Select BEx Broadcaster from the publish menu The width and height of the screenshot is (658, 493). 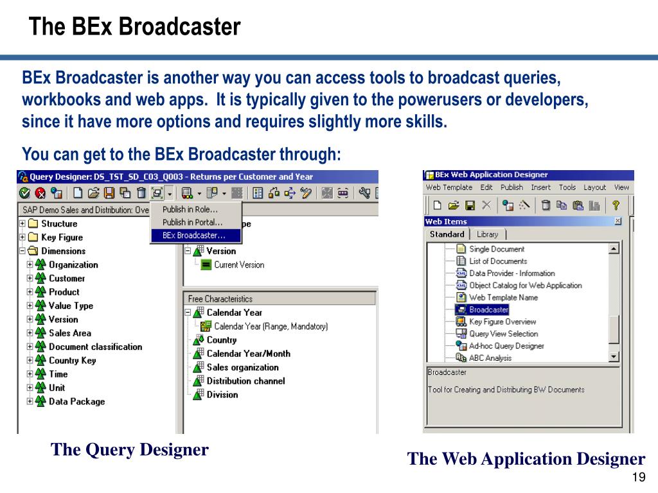tap(196, 236)
